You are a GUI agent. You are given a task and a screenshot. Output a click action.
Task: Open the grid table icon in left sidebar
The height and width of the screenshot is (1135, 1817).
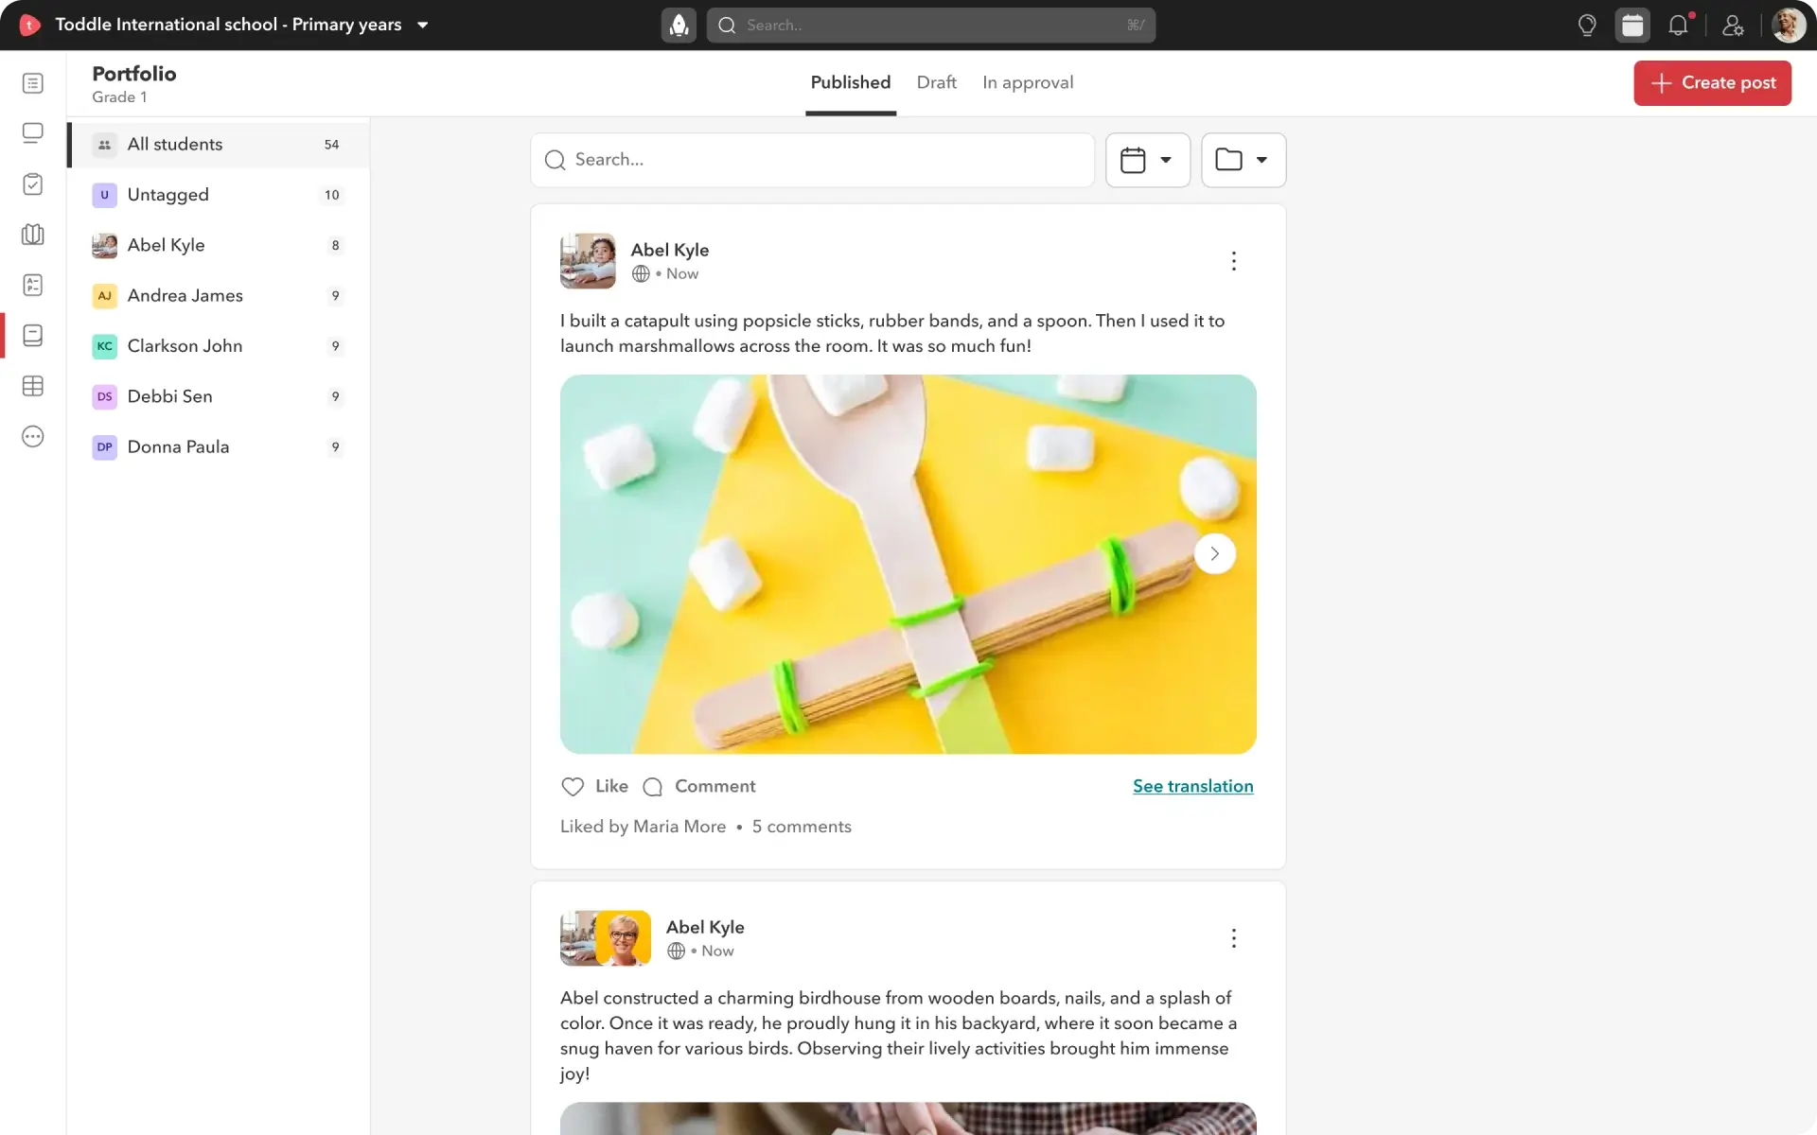pyautogui.click(x=33, y=386)
